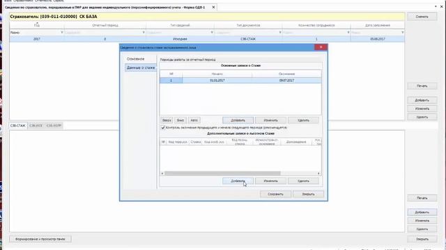Viewport: 446px width, 250px height.
Task: Select the 05.08.2017 date cell
Action: click(378, 39)
